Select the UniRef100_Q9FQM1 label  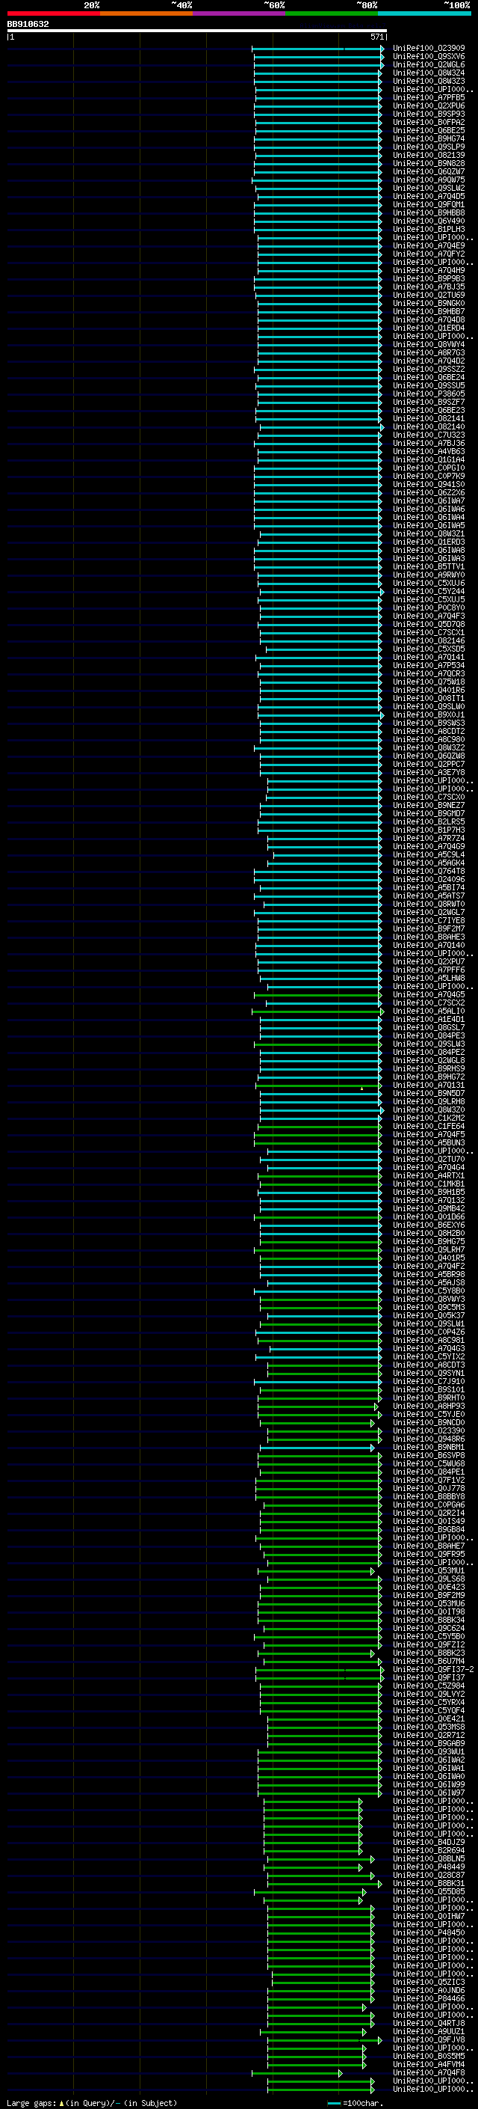(x=429, y=205)
